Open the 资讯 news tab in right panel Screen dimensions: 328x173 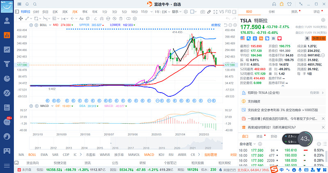(294, 12)
